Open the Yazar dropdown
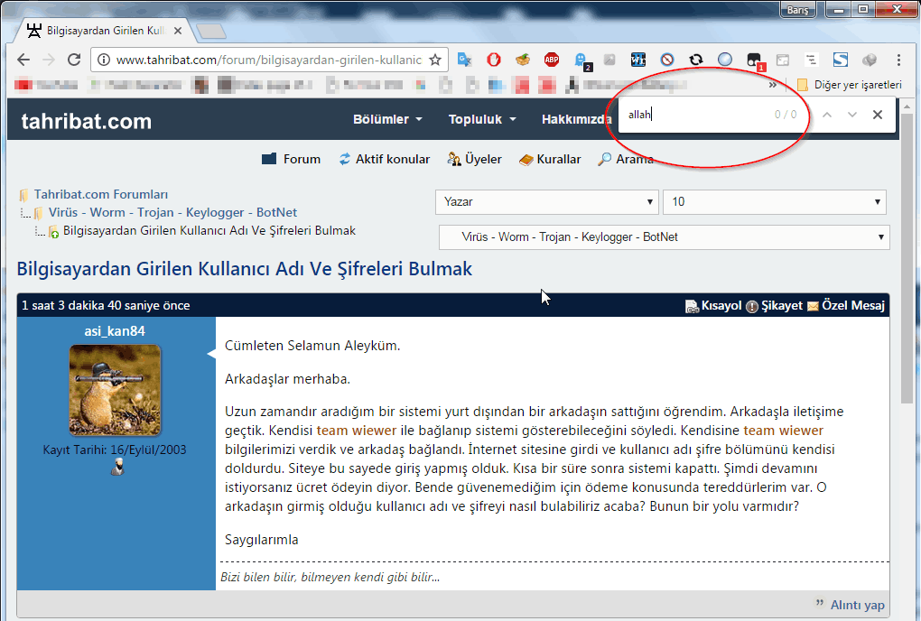The height and width of the screenshot is (621, 921). click(546, 202)
